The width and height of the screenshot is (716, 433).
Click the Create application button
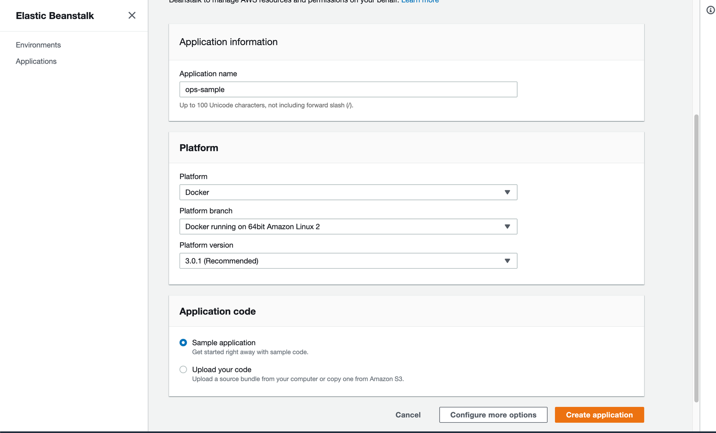tap(599, 415)
